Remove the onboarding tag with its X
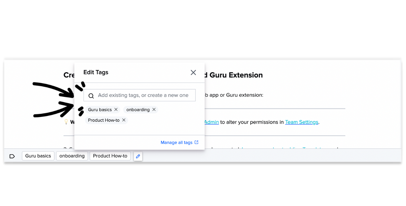 pos(154,109)
